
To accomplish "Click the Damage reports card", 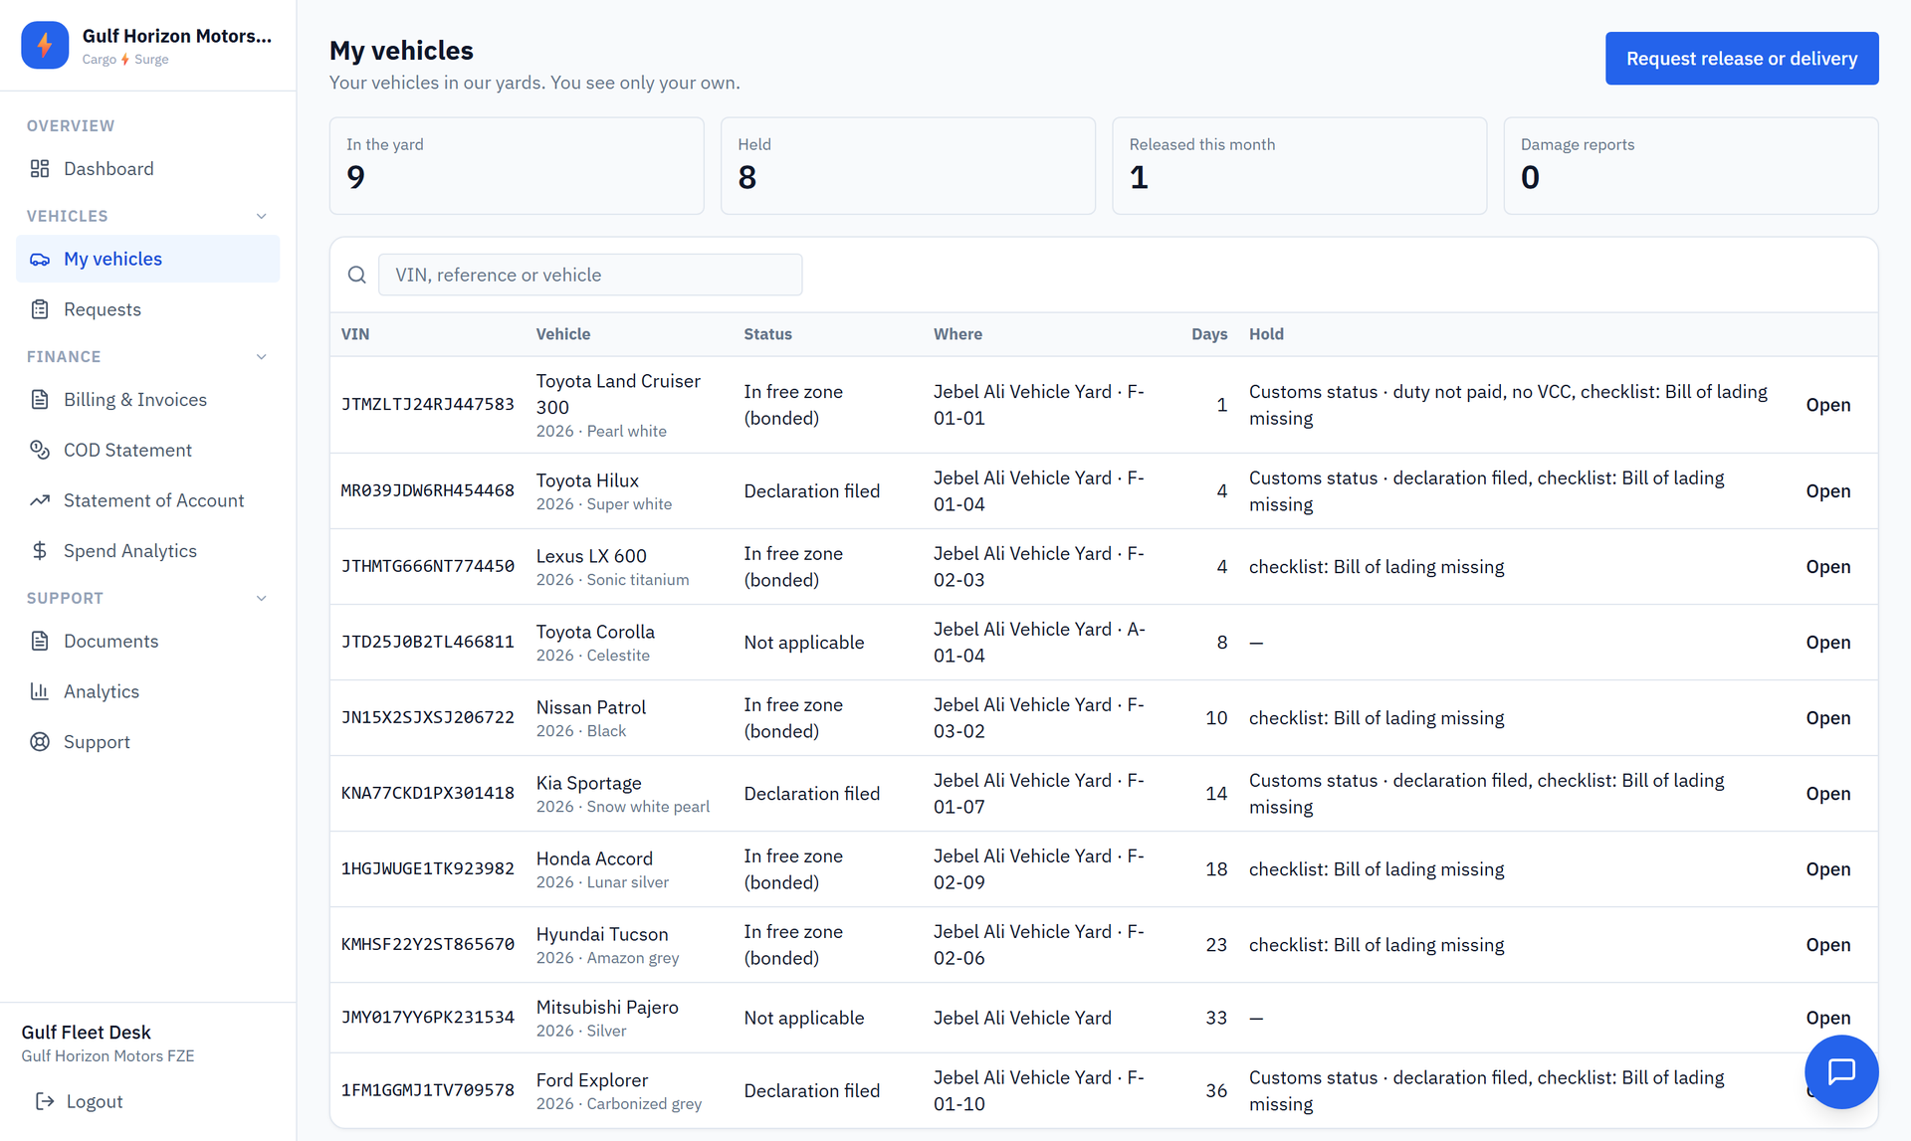I will pos(1690,166).
